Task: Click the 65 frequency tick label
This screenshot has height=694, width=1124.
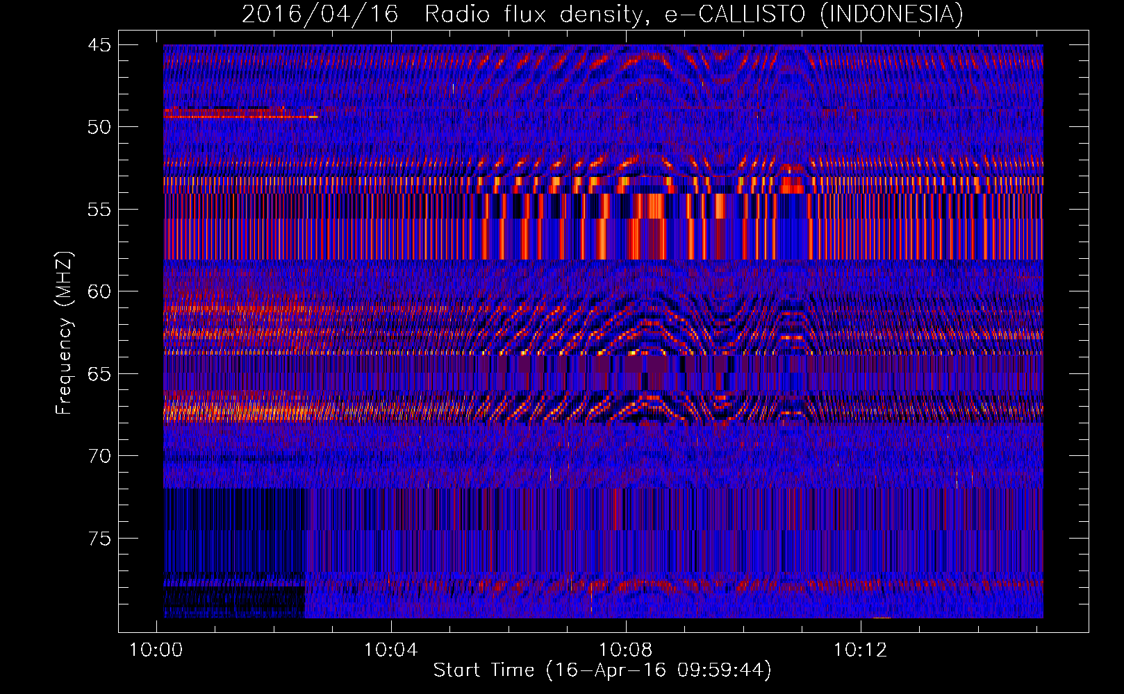Action: click(x=99, y=374)
